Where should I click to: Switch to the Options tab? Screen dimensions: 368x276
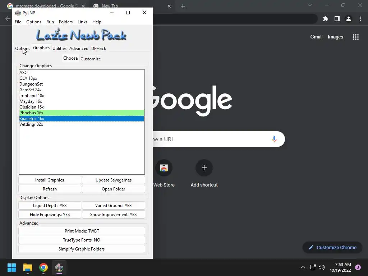click(23, 49)
